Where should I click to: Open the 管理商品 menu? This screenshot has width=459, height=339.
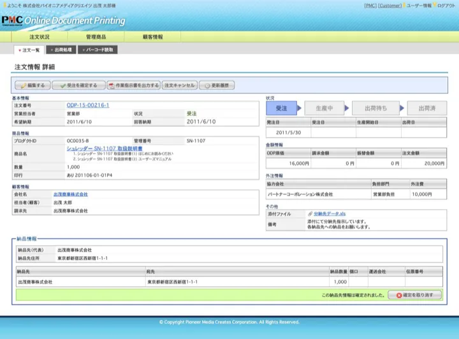pyautogui.click(x=96, y=37)
